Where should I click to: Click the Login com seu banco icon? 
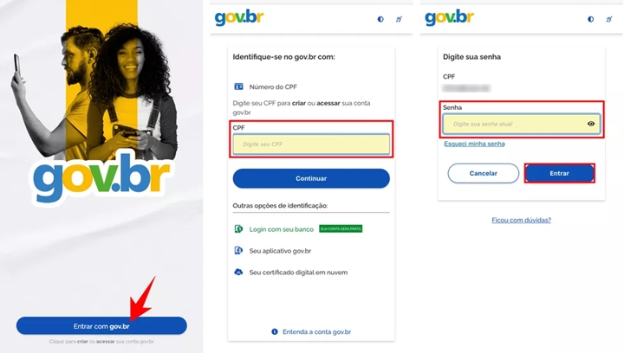238,229
